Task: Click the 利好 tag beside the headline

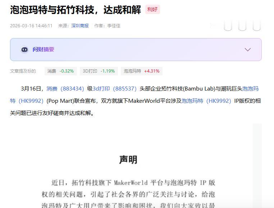Action: tap(152, 9)
